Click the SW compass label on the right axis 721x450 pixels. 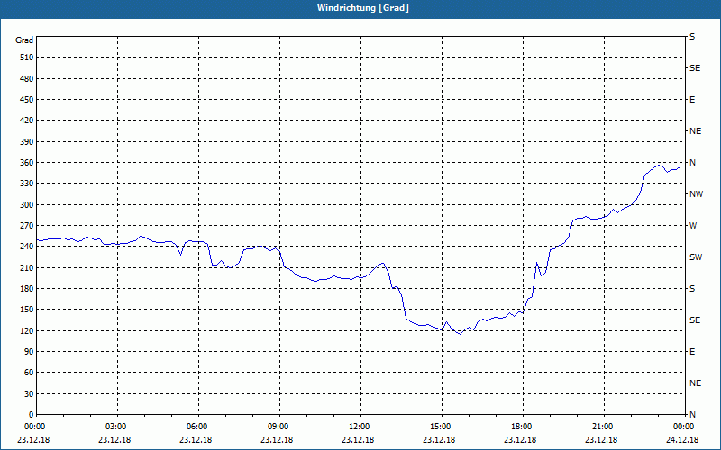pos(696,257)
